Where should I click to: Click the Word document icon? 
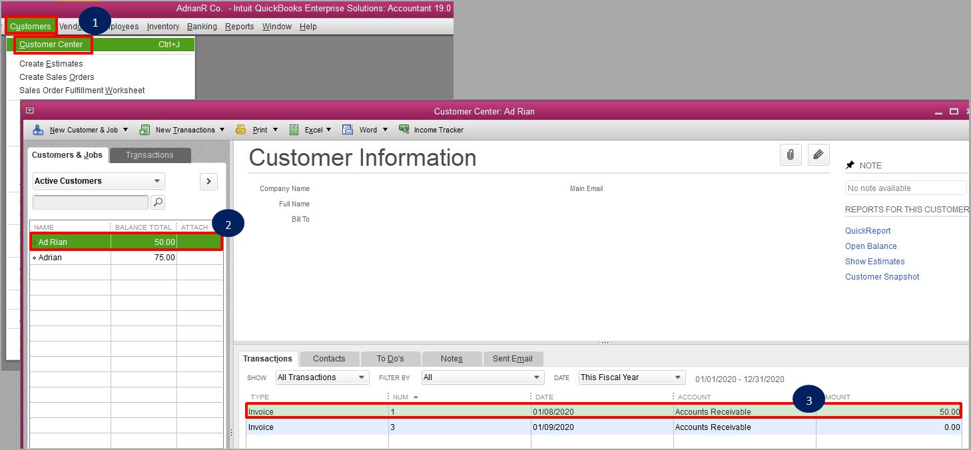[348, 130]
